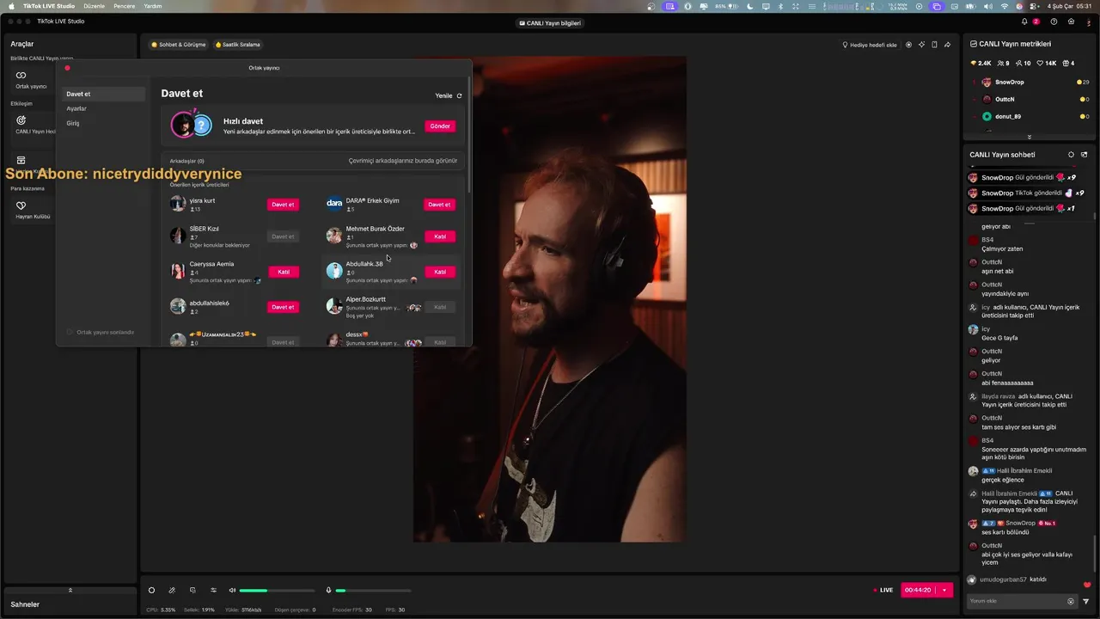
Task: Mute the microphone icon
Action: 328,590
